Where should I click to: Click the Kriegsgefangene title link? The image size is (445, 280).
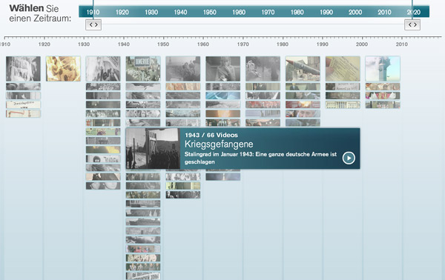[219, 144]
